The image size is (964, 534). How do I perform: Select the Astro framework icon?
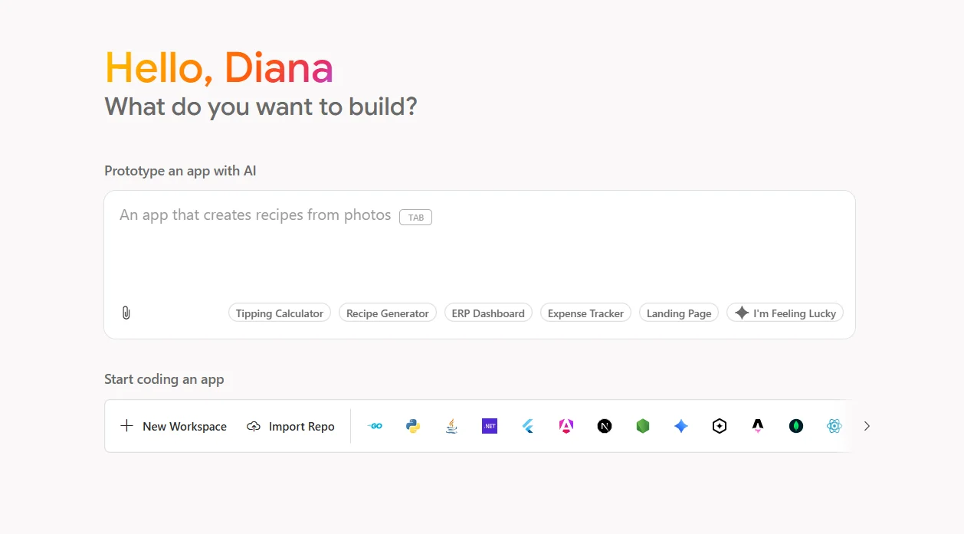(757, 426)
